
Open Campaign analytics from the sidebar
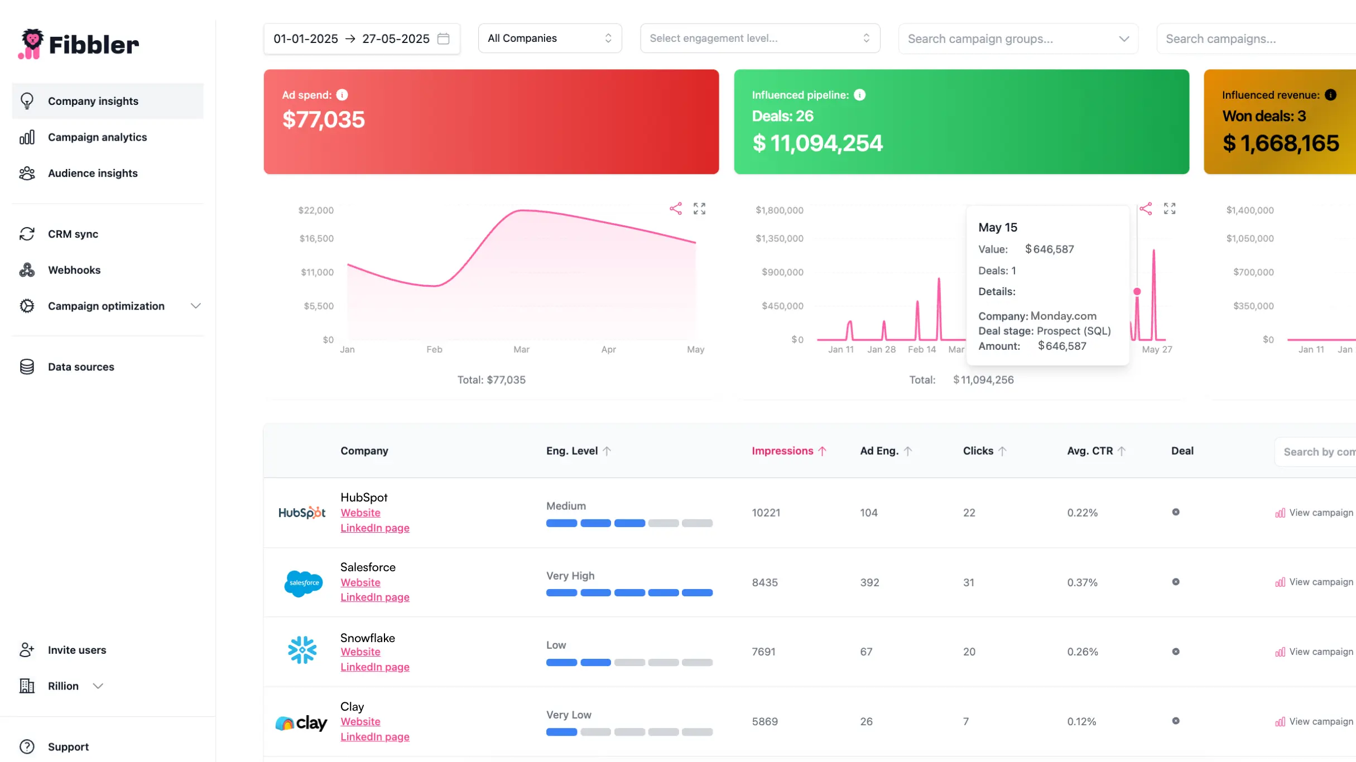(97, 137)
